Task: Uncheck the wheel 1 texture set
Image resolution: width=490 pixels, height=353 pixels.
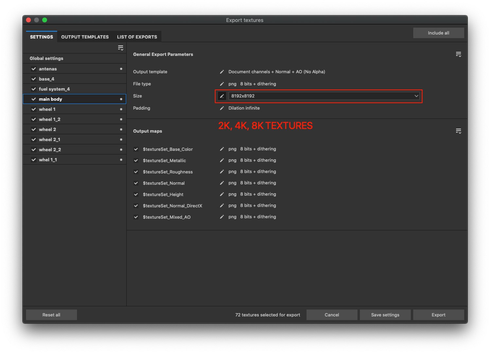Action: pyautogui.click(x=34, y=109)
